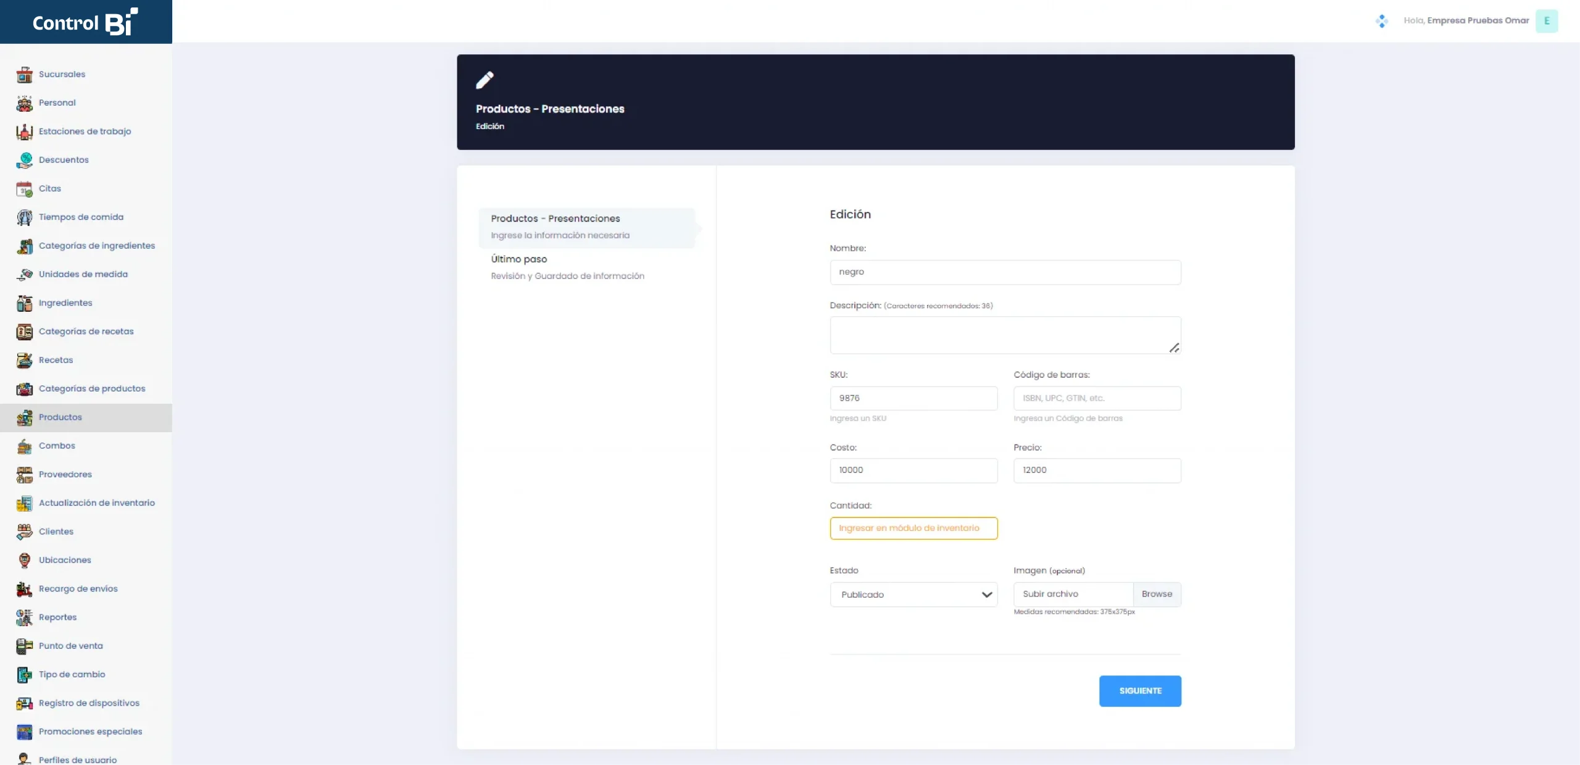Click the Control Bi logo
Image resolution: width=1580 pixels, height=765 pixels.
[85, 22]
